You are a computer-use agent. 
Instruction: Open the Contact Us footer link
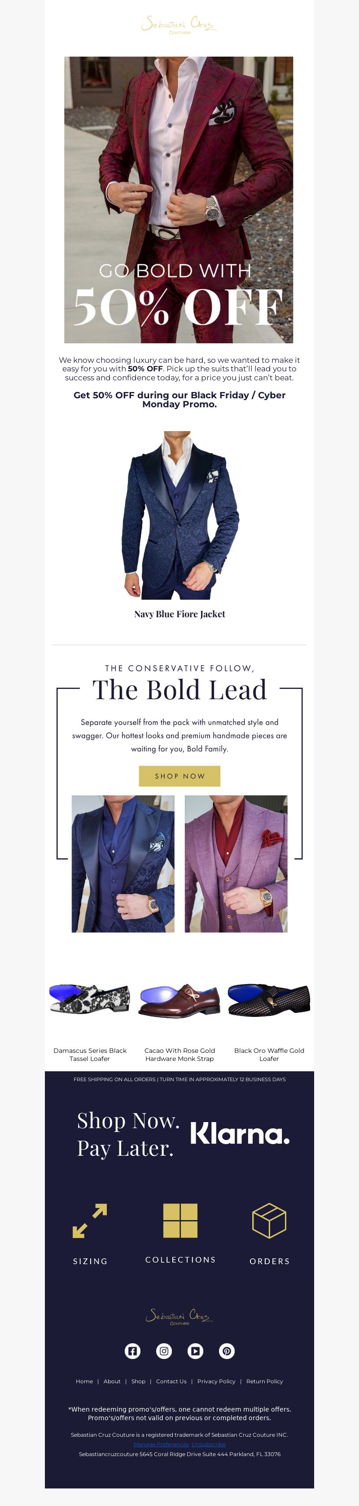coord(171,1381)
